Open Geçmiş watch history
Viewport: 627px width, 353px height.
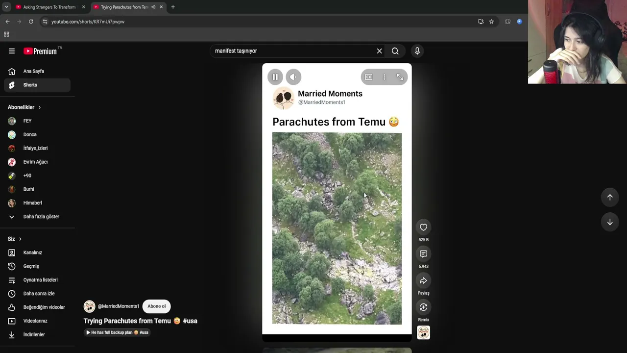tap(37, 266)
